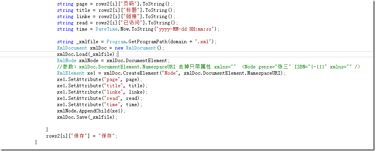Image resolution: width=375 pixels, height=151 pixels.
Task: Click the line declaring string title
Action: [116, 10]
